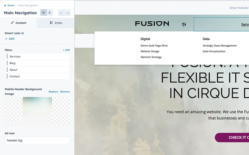Viewport: 249px width, 155px height.
Task: Click the header background image thumbnail
Action: tap(37, 111)
